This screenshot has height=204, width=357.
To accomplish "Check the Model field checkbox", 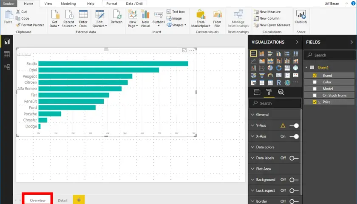I will 314,88.
